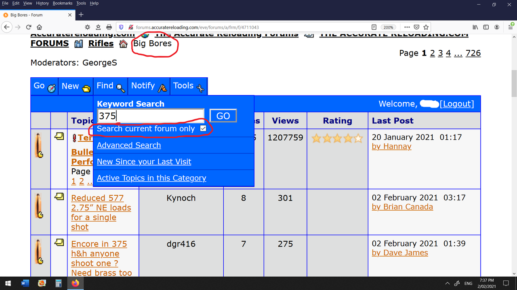Open the Windows notification center
Viewport: 517px width, 290px height.
(506, 283)
